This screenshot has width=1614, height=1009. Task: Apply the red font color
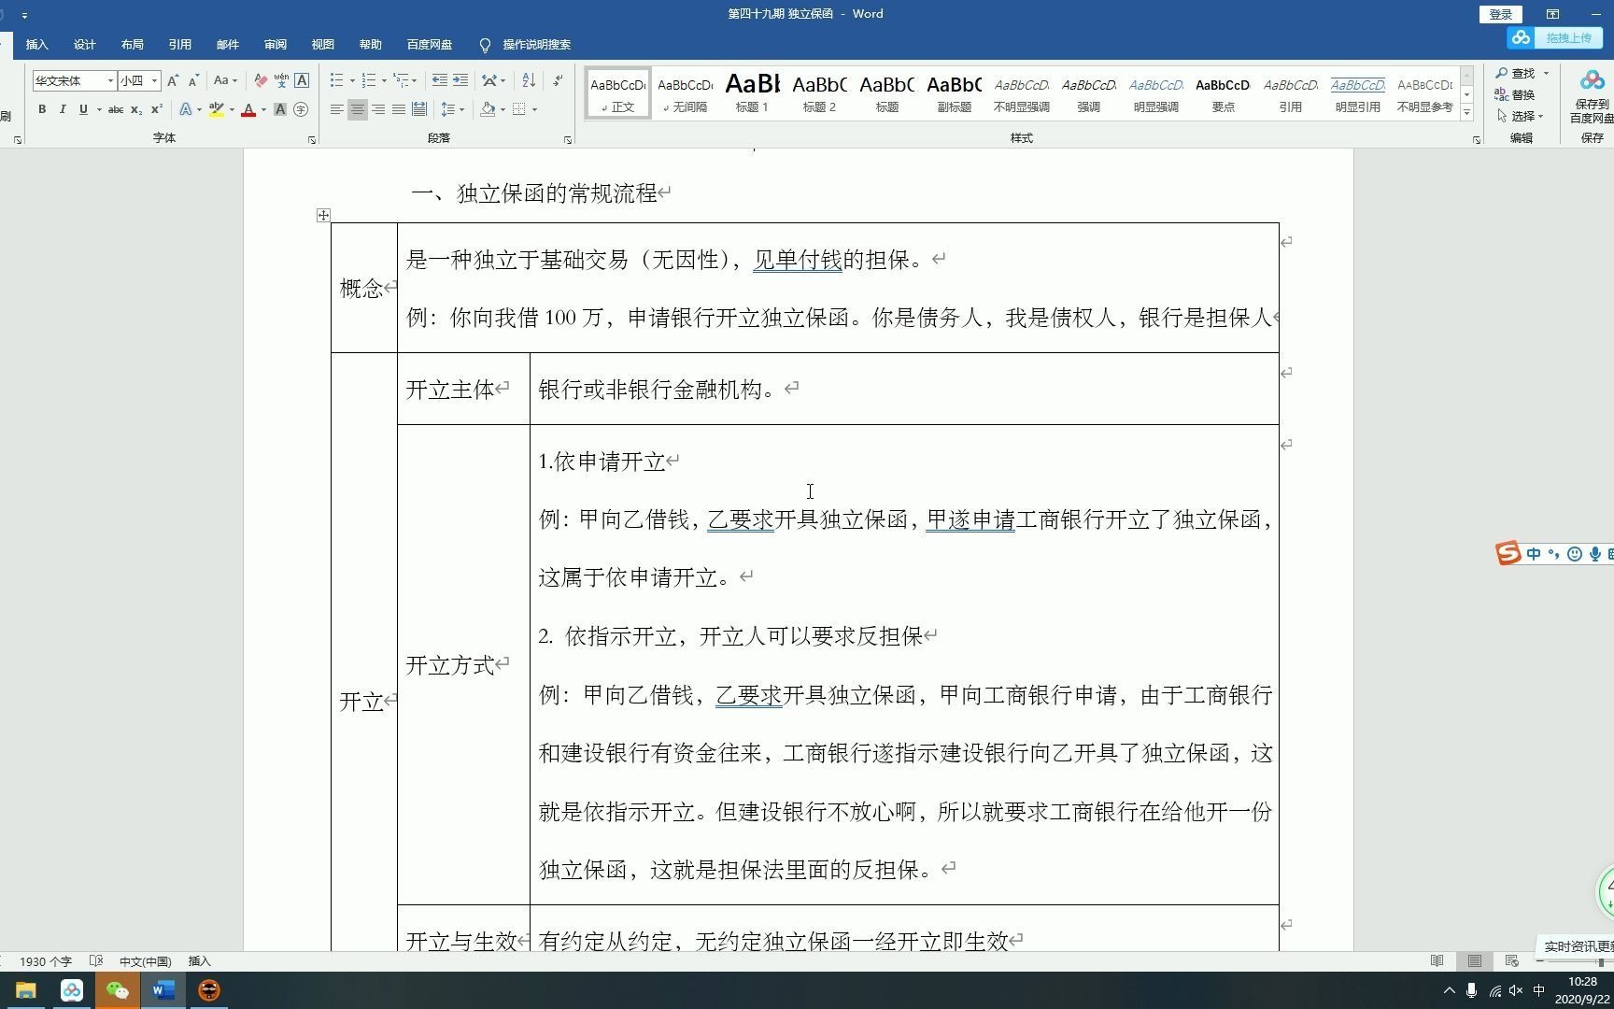tap(248, 109)
